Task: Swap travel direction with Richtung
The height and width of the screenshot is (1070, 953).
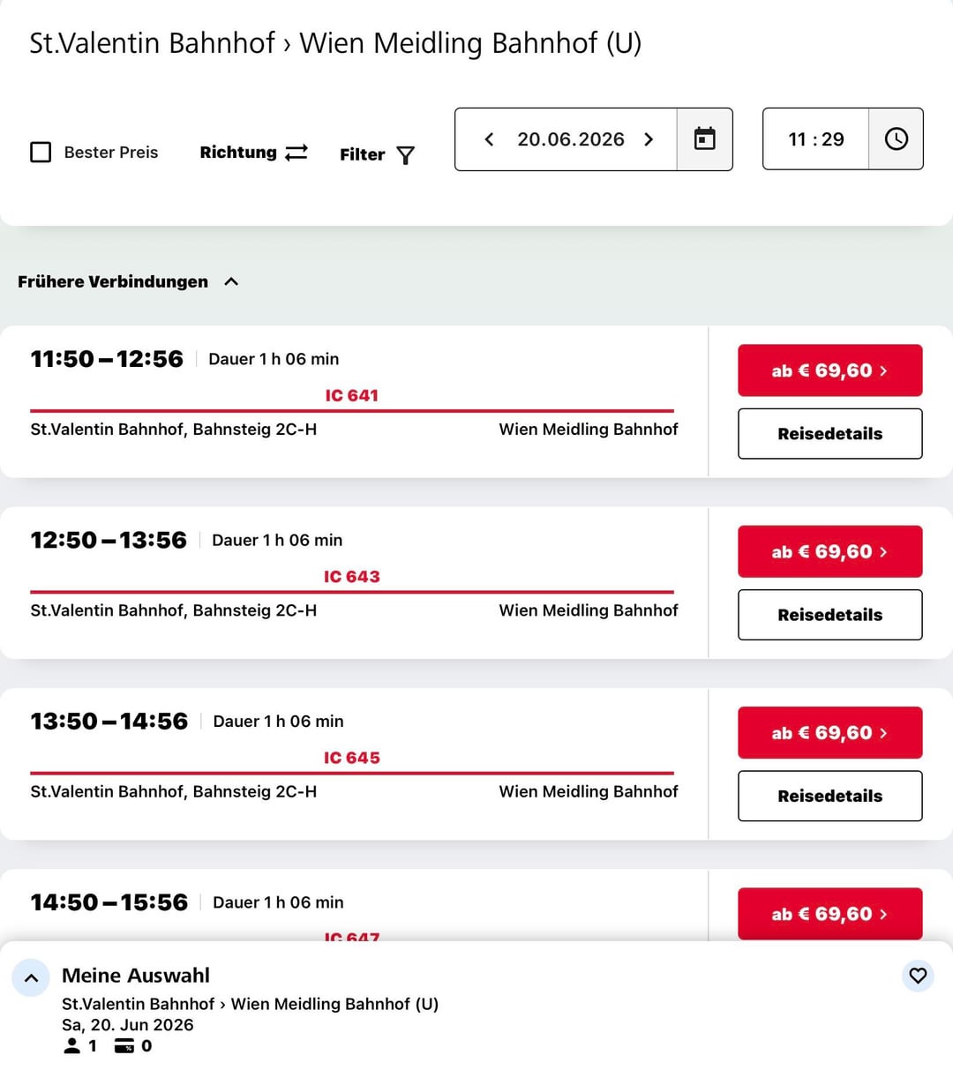Action: coord(253,153)
